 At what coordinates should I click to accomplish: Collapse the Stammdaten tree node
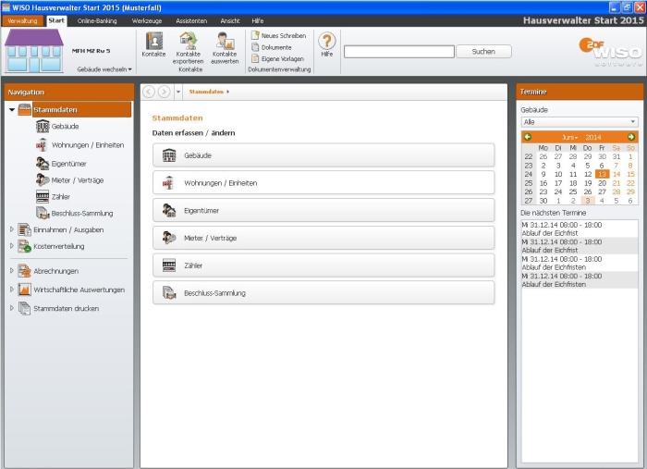click(12, 110)
